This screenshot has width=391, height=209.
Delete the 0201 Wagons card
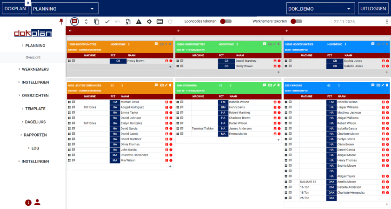(387, 85)
